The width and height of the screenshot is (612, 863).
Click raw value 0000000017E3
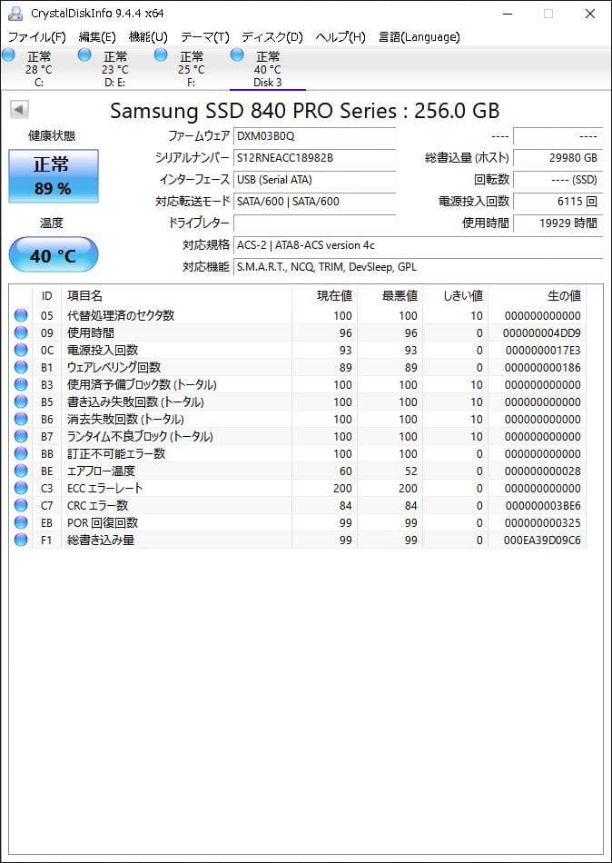pyautogui.click(x=541, y=350)
